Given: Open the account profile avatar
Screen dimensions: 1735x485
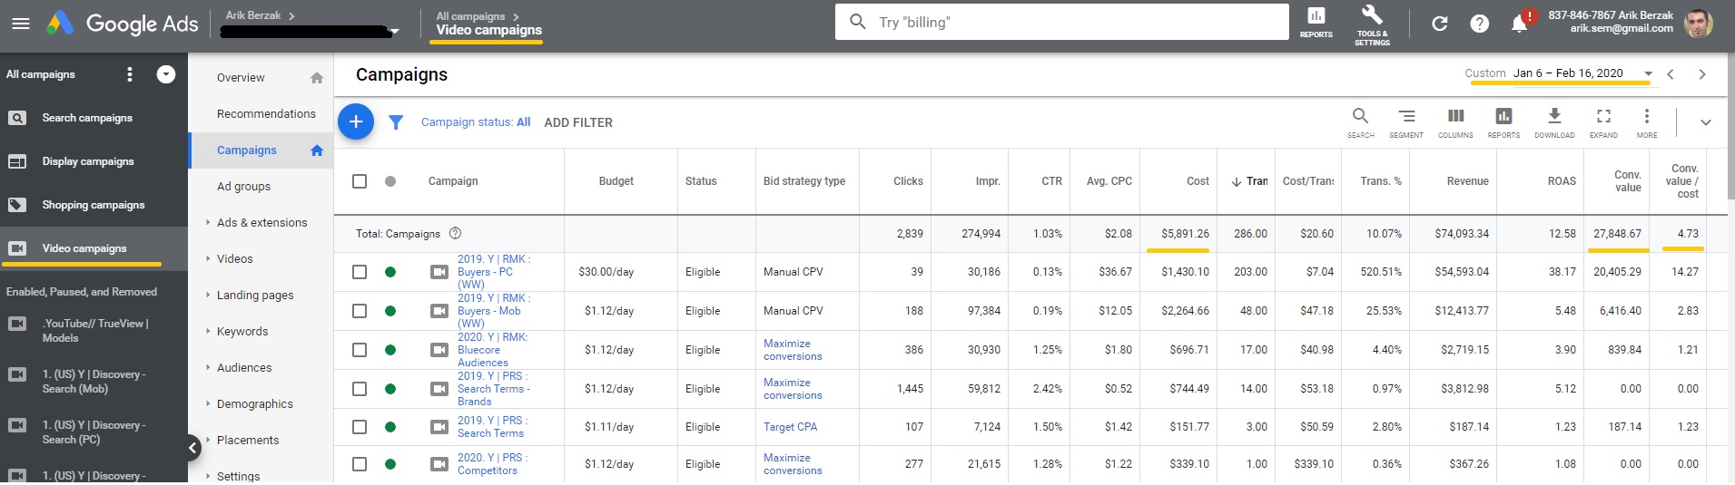Looking at the screenshot, I should coord(1698,24).
